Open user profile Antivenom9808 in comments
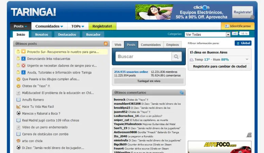 [x=125, y=132]
